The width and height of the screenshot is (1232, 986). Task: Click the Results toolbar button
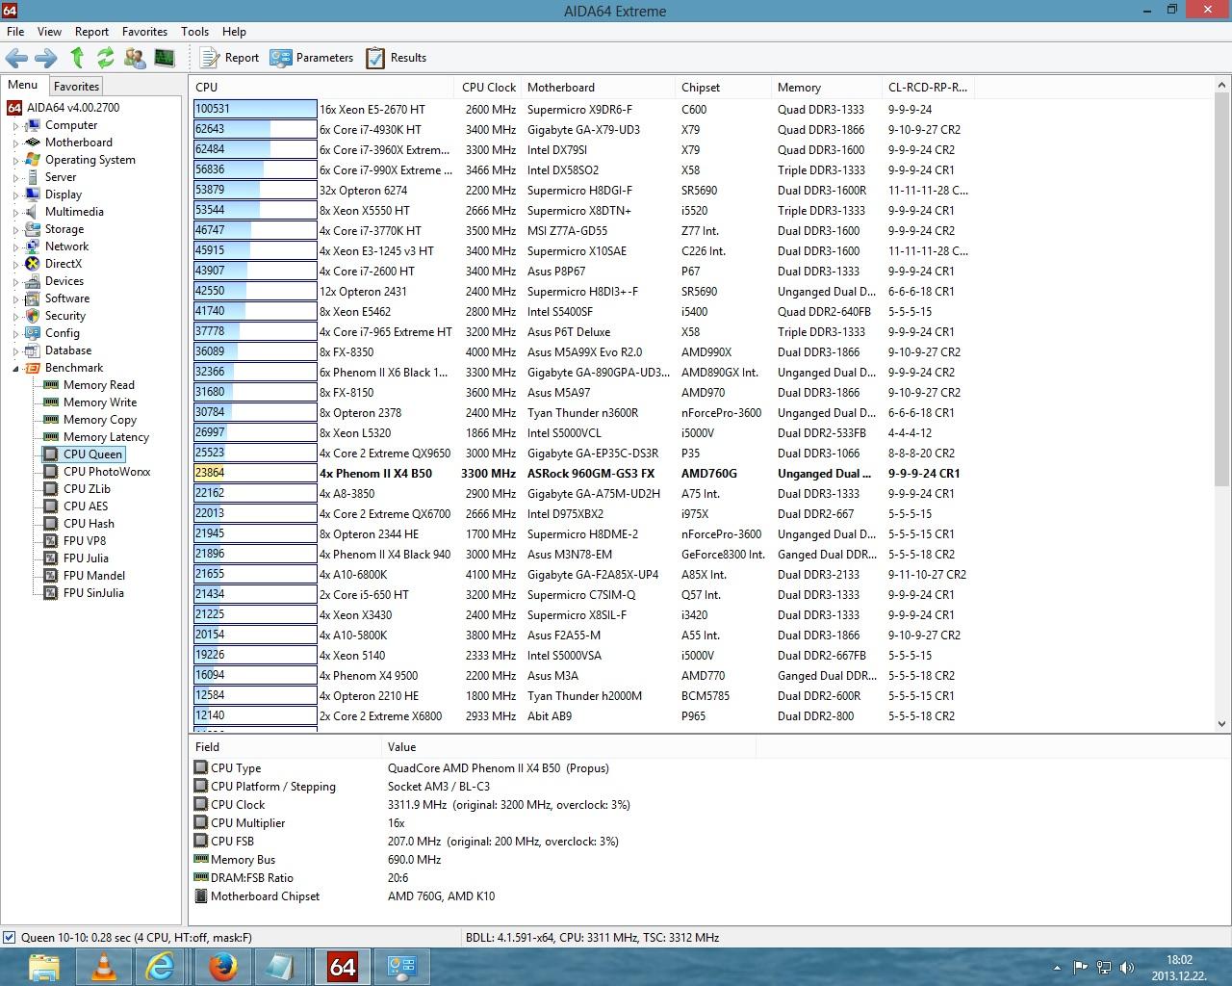click(x=396, y=58)
